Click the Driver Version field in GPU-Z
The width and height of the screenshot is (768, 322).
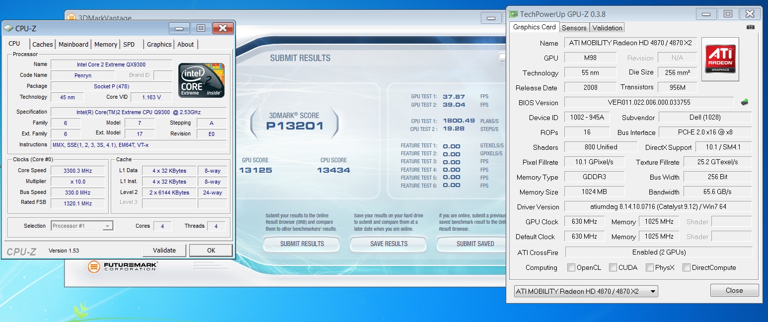click(658, 207)
